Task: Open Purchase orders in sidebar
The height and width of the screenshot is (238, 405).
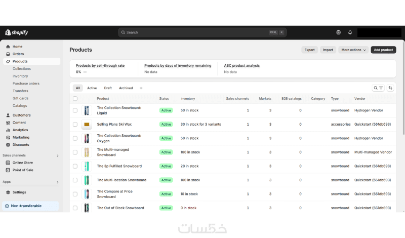Action: pyautogui.click(x=26, y=84)
